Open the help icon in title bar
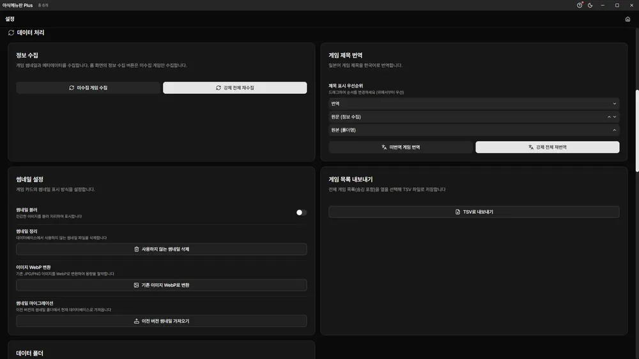Screen dimensions: 639x359 (580, 5)
